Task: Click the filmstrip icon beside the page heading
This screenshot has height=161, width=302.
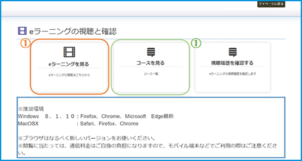Action: [x=22, y=31]
